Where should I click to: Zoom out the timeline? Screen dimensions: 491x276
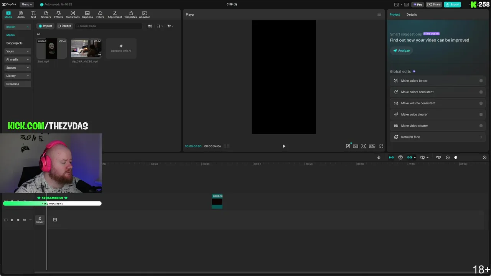point(448,158)
